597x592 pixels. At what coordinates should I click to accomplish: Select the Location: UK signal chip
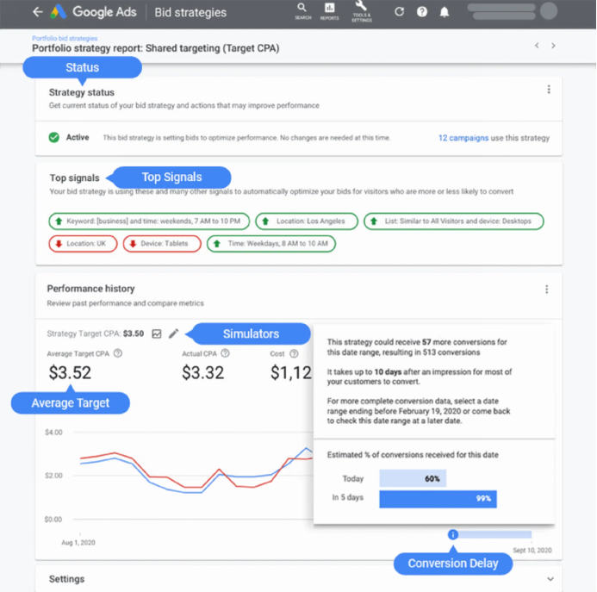click(x=83, y=244)
